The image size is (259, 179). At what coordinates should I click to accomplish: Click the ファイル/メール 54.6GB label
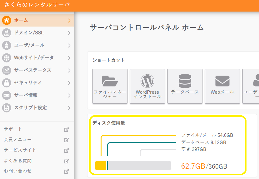207,135
